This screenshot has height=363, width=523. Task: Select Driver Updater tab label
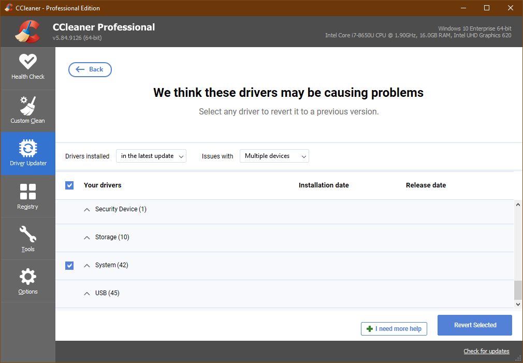pyautogui.click(x=28, y=163)
